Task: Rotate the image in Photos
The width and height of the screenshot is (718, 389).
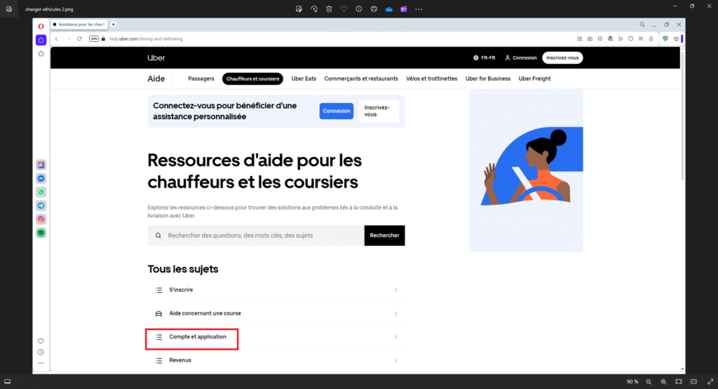Action: click(314, 9)
